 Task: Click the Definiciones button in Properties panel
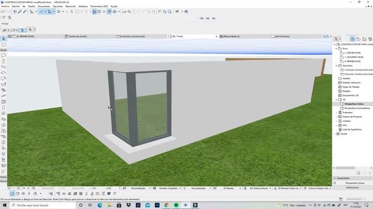point(353,188)
